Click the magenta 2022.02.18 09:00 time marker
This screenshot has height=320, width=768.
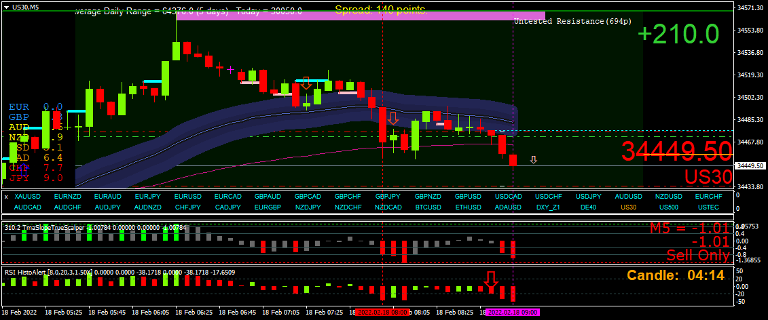pos(512,312)
